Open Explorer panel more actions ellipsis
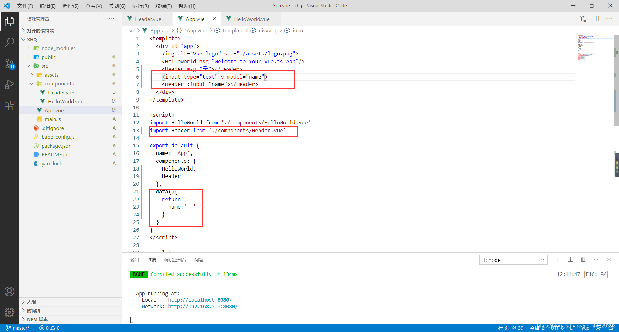Viewport: 619px width, 332px height. pyautogui.click(x=112, y=19)
